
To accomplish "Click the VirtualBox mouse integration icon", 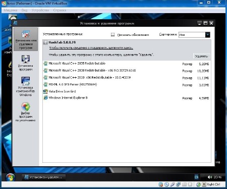I will click(198, 184).
